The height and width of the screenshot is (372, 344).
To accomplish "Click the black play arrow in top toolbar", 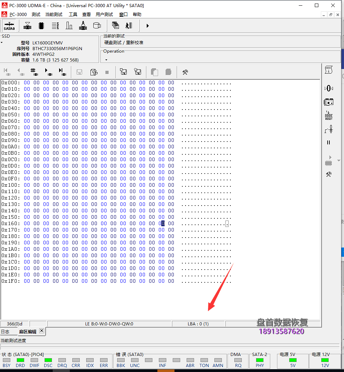I will coord(147,26).
